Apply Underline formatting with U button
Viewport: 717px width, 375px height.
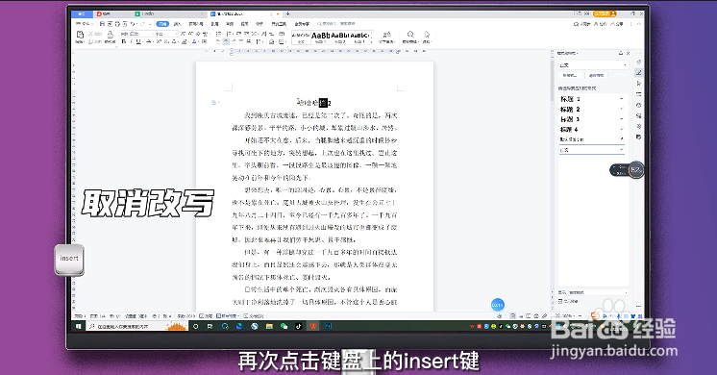click(138, 41)
